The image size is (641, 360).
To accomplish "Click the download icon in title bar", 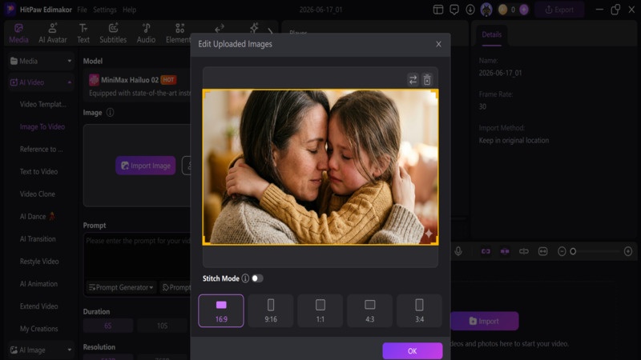I will pos(470,10).
